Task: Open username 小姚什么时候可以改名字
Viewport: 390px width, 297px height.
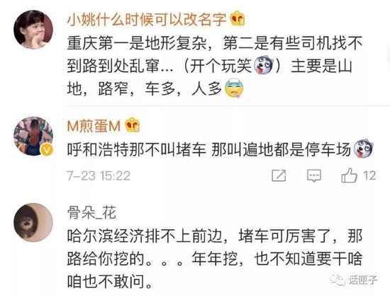Action: coord(147,19)
